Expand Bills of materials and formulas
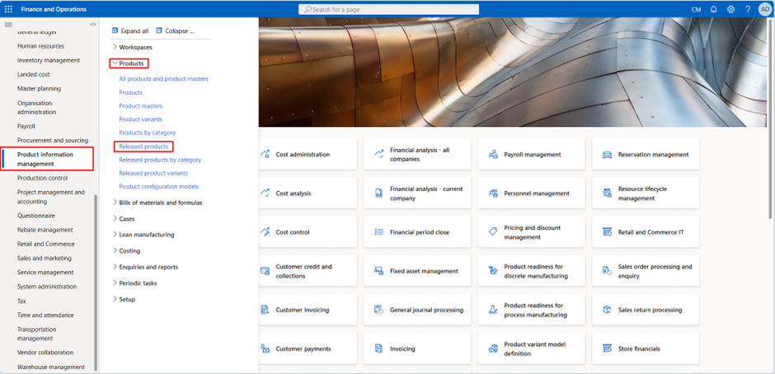Image resolution: width=775 pixels, height=374 pixels. pyautogui.click(x=115, y=202)
